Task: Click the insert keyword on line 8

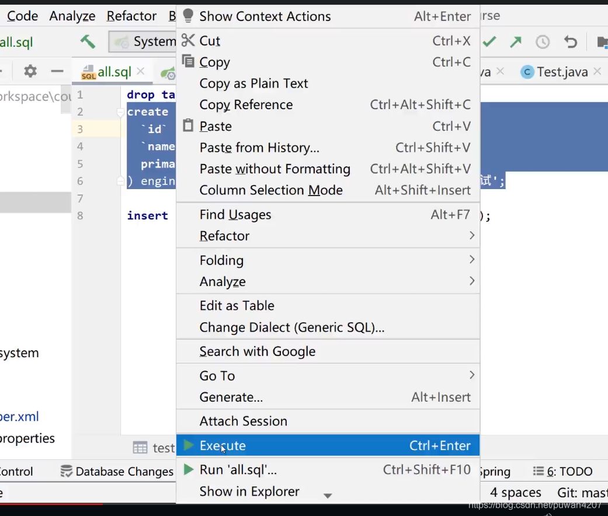Action: (147, 215)
